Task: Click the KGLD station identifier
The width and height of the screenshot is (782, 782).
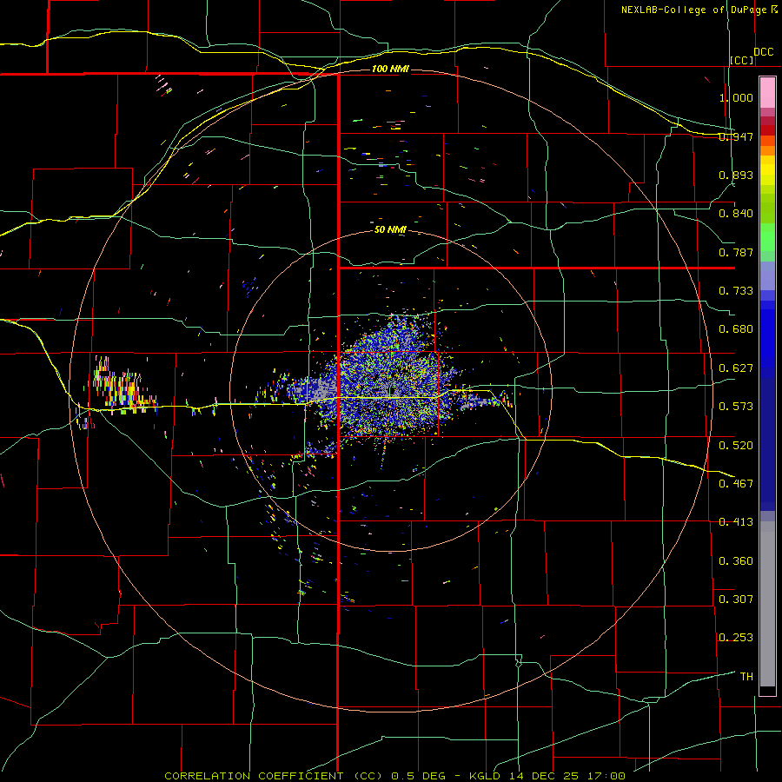Action: 487,776
